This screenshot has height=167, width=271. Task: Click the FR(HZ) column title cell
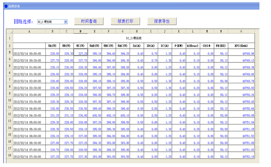coord(221,46)
